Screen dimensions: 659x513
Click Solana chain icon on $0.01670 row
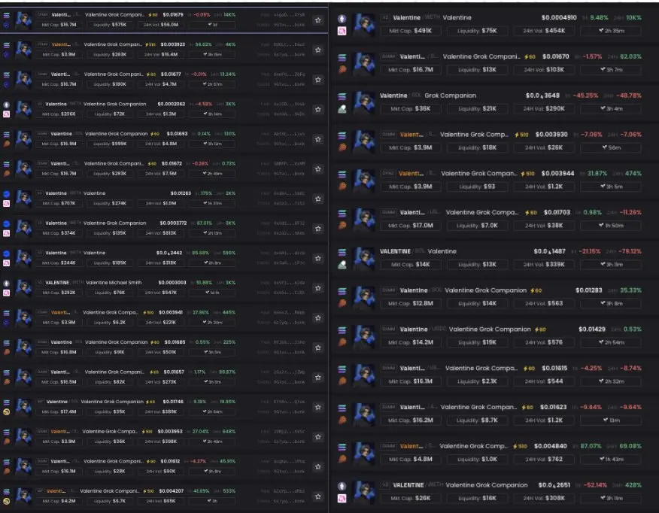342,58
